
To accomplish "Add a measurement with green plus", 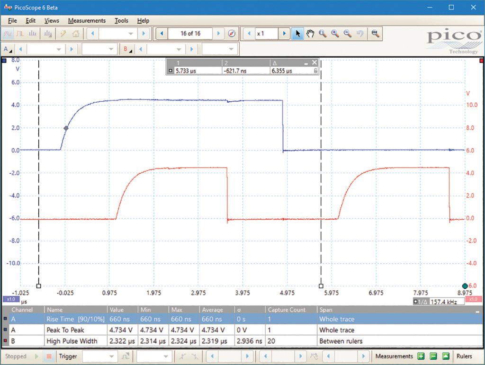I will point(421,356).
